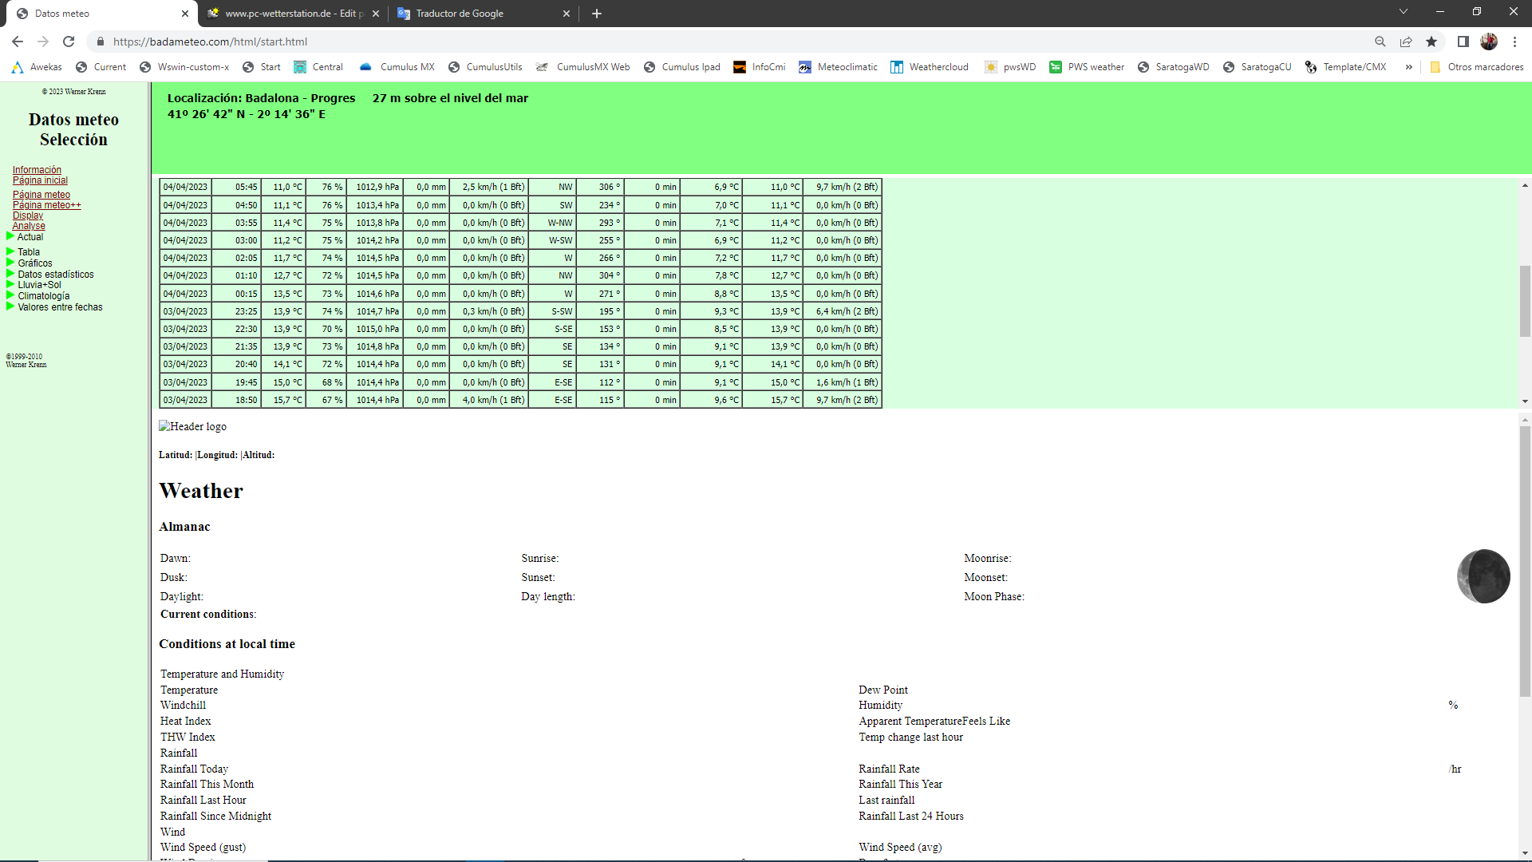The image size is (1532, 862).
Task: Open the Chrome three-dot menu
Action: click(1515, 42)
